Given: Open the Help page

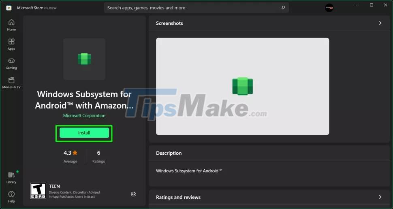Looking at the screenshot, I should click(11, 197).
